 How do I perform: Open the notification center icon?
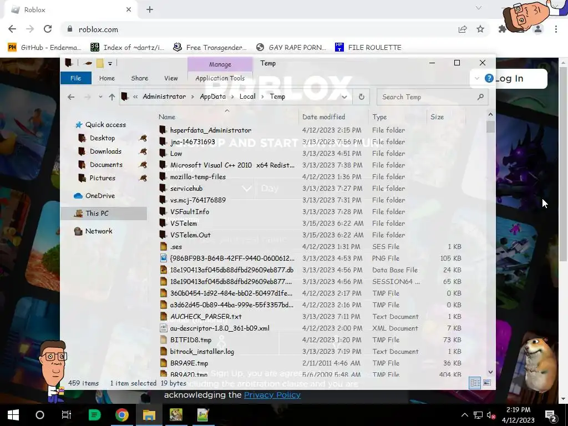click(551, 415)
